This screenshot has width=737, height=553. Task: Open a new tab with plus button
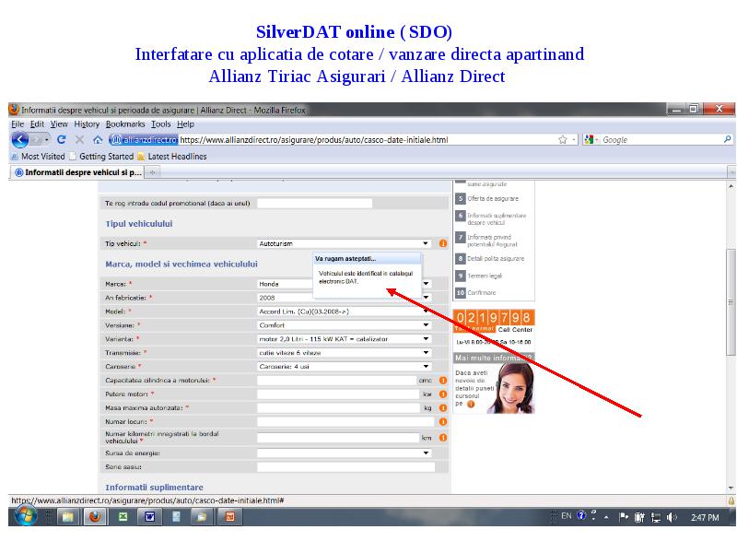coord(152,172)
